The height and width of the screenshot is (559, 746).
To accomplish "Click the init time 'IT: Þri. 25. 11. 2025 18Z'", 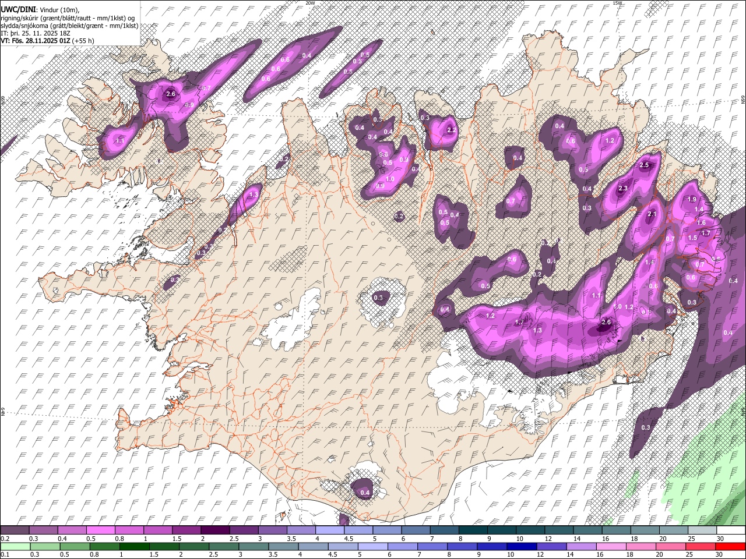I will [x=36, y=33].
